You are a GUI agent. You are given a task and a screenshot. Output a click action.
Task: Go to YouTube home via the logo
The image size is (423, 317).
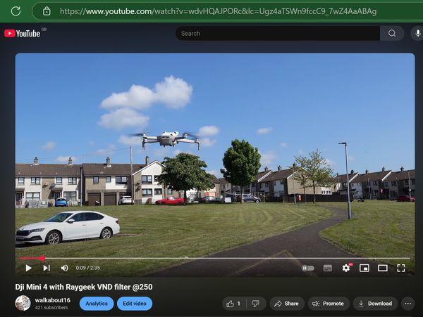(x=22, y=33)
